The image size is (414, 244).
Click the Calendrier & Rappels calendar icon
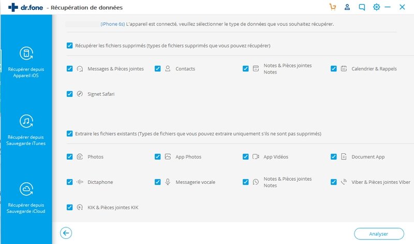click(x=344, y=69)
